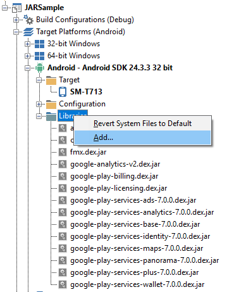This screenshot has width=246, height=292.
Task: Collapse the JARSample project node
Action: (x=4, y=8)
